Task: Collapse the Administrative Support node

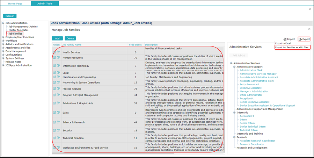Action: point(234,66)
